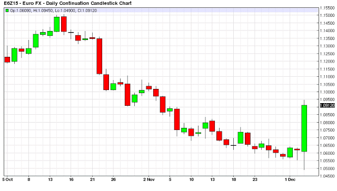The height and width of the screenshot is (191, 337).
Task: Click the green legend square icon
Action: tap(7, 11)
